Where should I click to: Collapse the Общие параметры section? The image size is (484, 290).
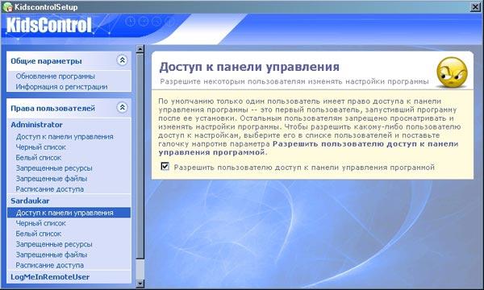tap(123, 60)
